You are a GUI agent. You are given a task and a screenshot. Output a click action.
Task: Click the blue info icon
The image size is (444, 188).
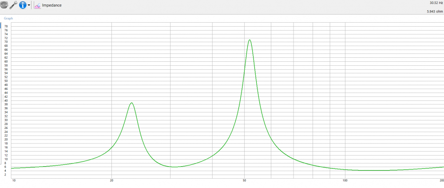(23, 5)
